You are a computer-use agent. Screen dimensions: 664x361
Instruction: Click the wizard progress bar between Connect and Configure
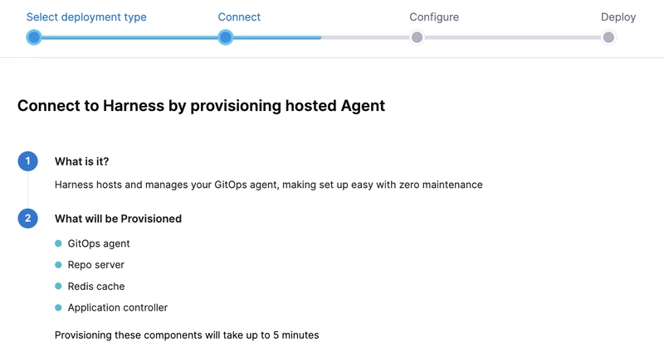tap(321, 37)
